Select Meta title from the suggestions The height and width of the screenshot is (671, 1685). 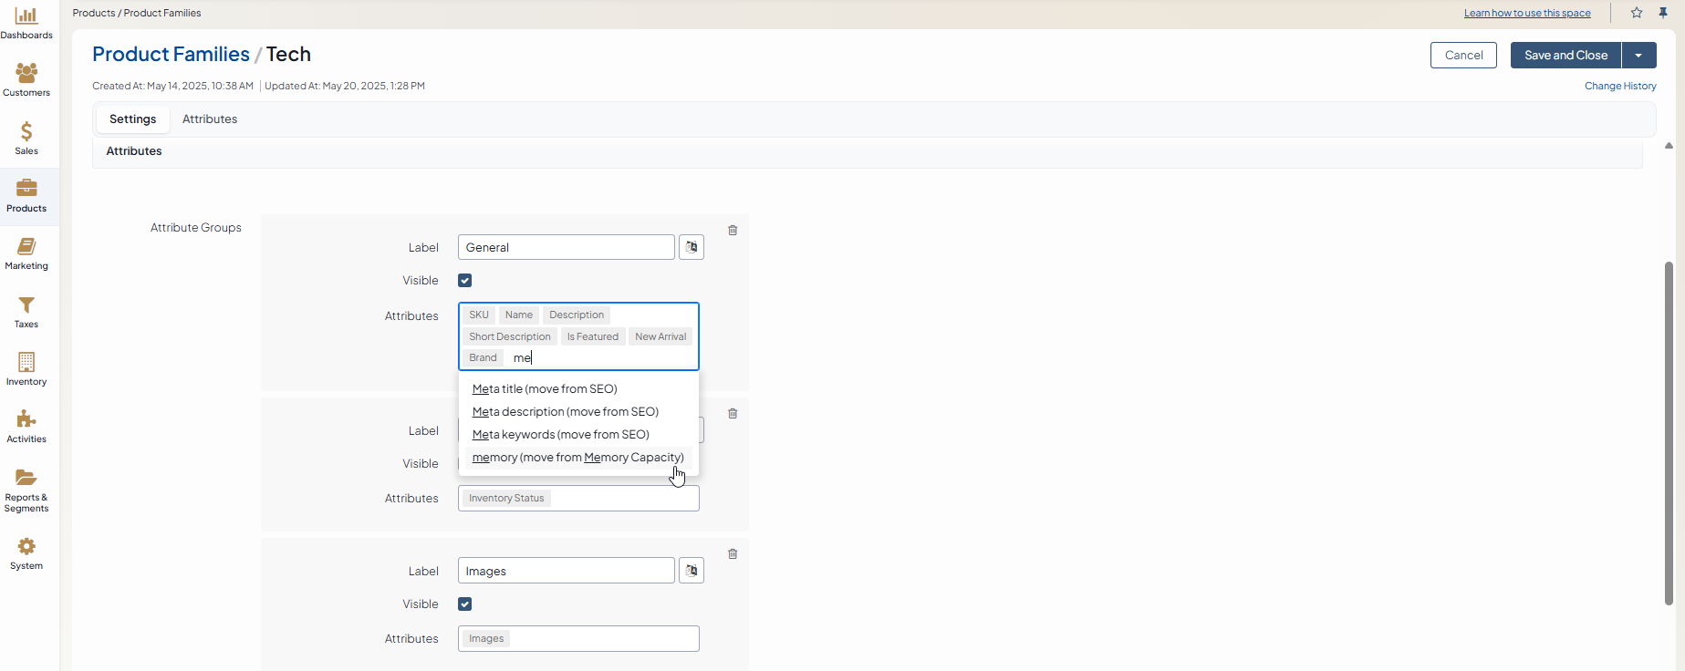pyautogui.click(x=545, y=389)
